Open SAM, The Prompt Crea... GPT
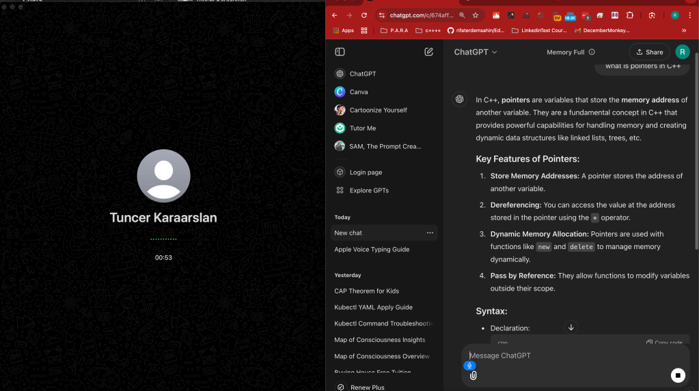699x391 pixels. click(x=383, y=146)
